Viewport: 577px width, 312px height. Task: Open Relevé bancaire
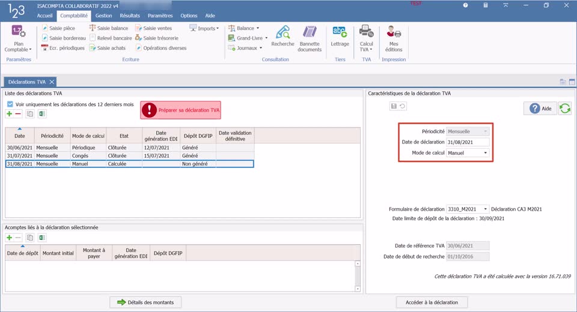pos(111,38)
